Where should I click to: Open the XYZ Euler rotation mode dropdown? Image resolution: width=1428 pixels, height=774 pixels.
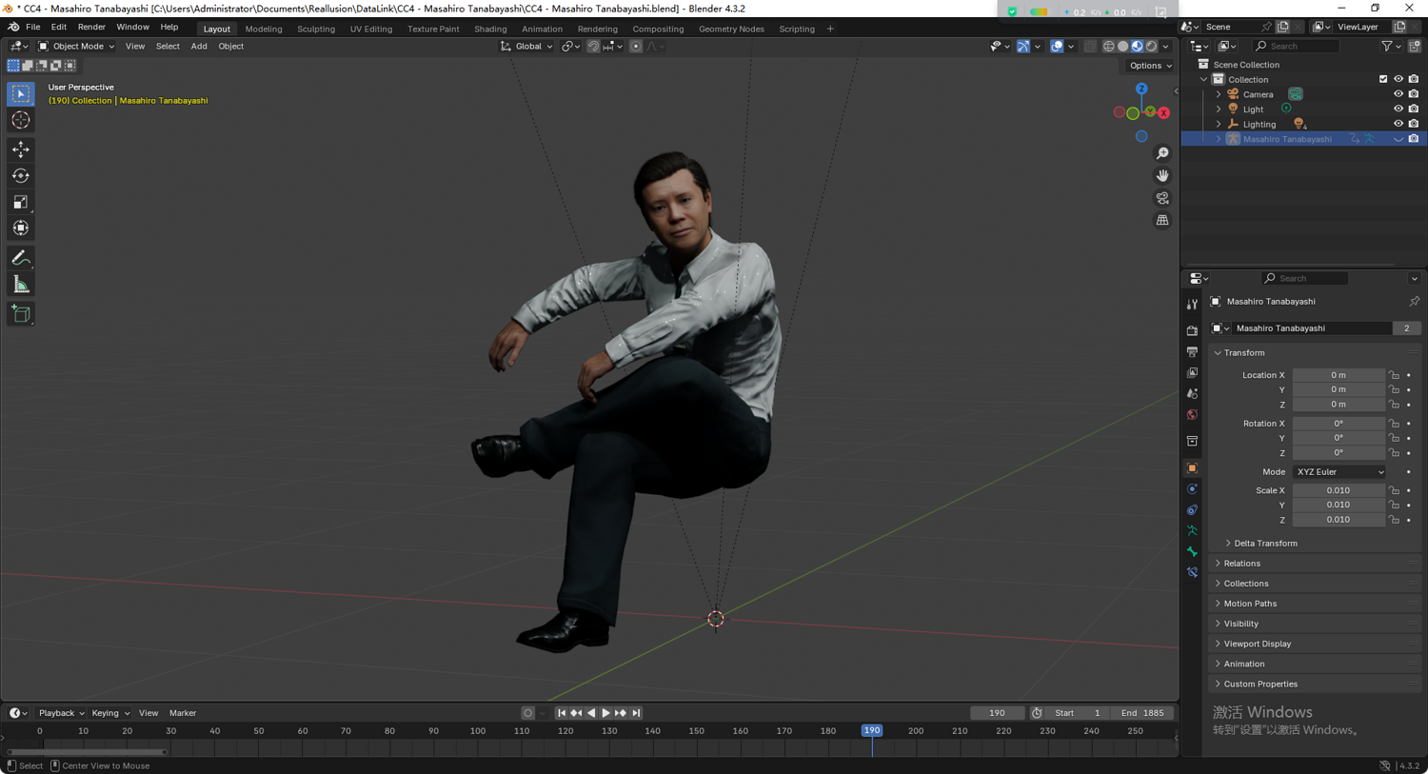coord(1339,472)
